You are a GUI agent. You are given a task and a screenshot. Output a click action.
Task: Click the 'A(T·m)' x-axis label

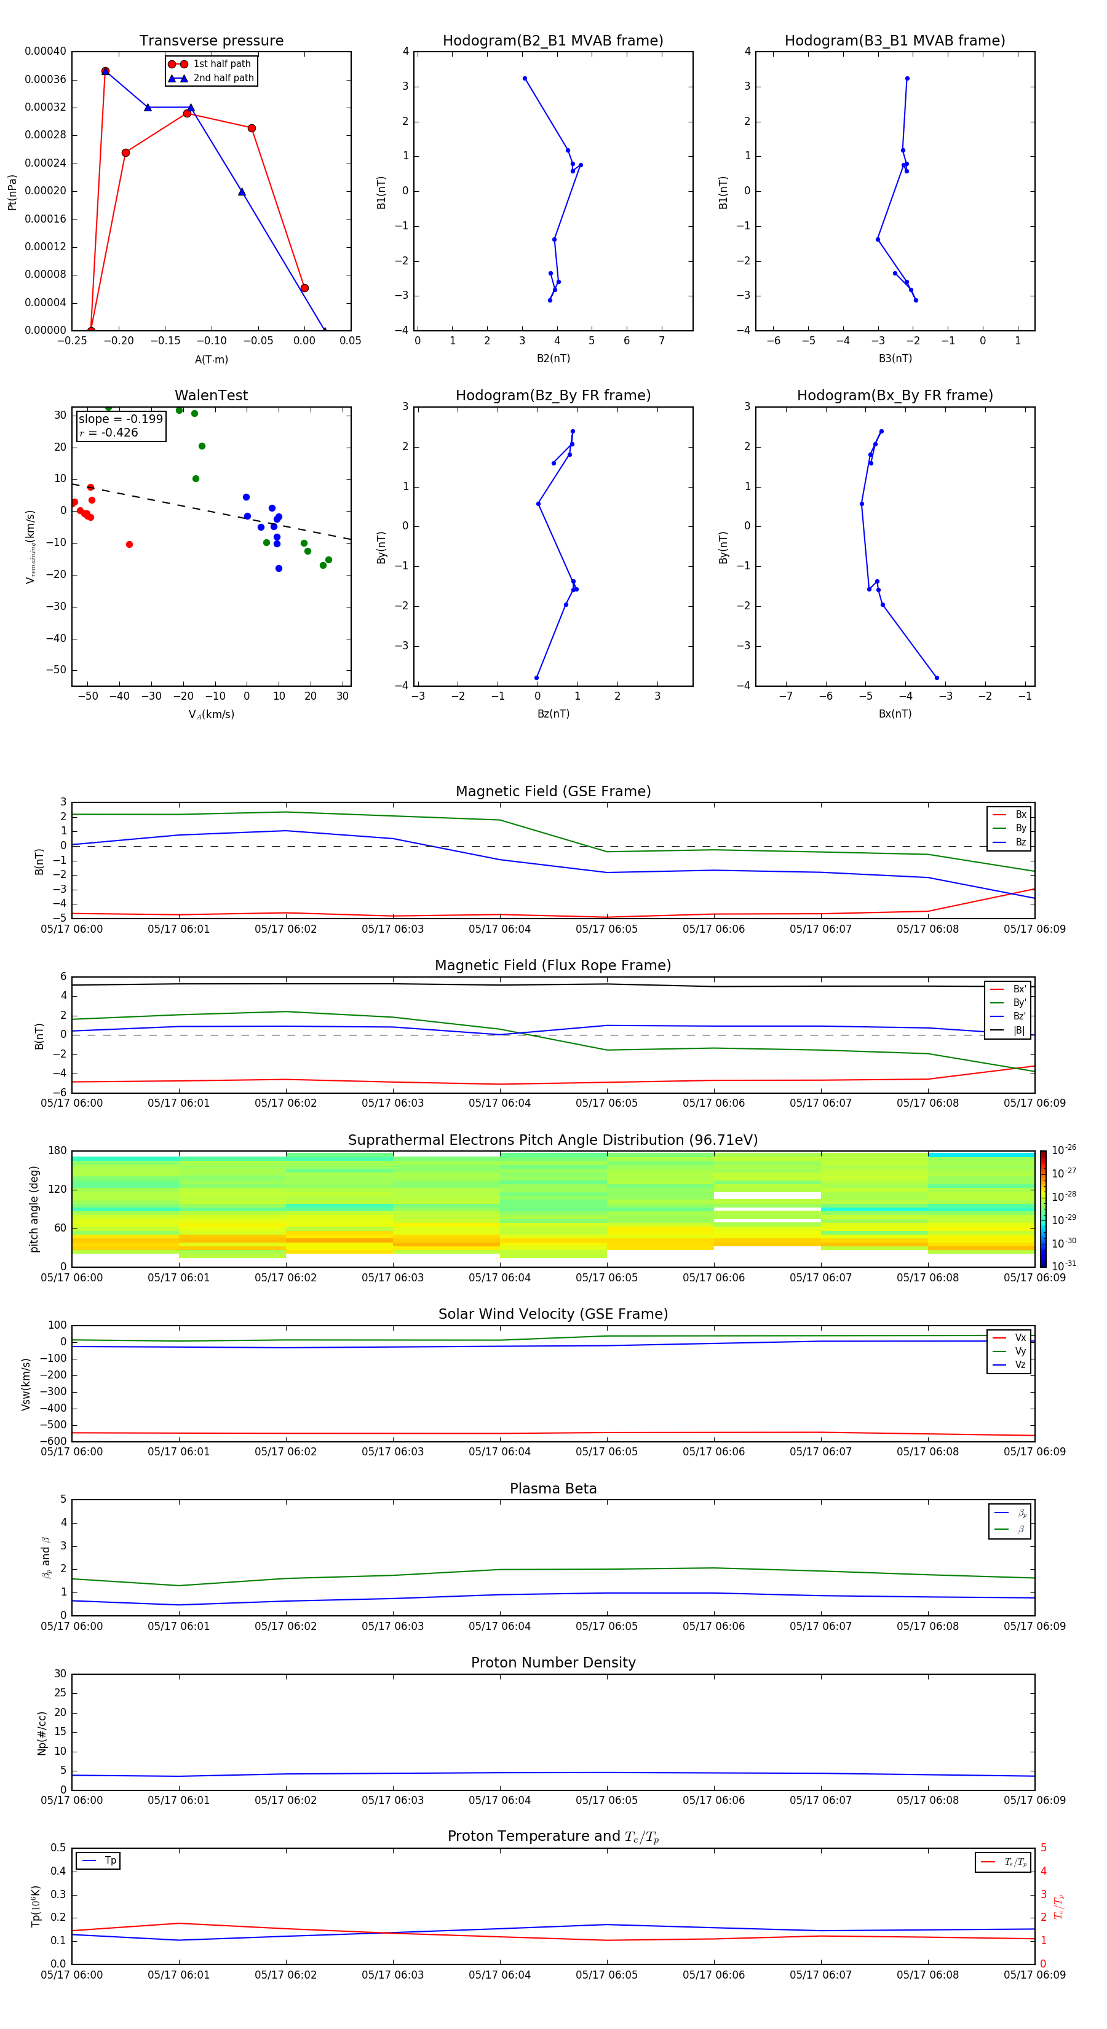tap(211, 359)
